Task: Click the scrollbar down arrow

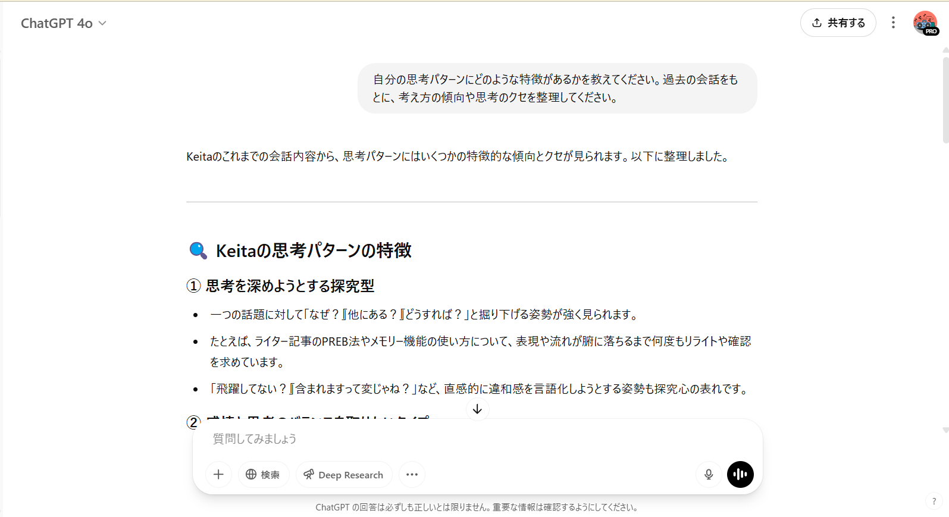Action: (x=945, y=430)
